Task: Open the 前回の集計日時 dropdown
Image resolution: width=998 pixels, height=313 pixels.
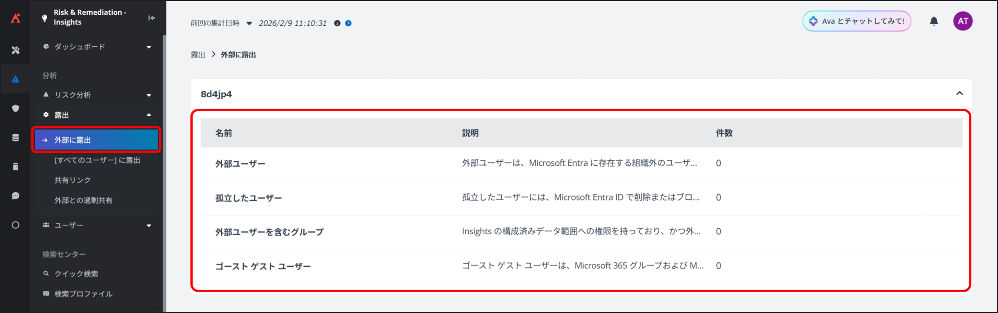Action: click(x=249, y=23)
